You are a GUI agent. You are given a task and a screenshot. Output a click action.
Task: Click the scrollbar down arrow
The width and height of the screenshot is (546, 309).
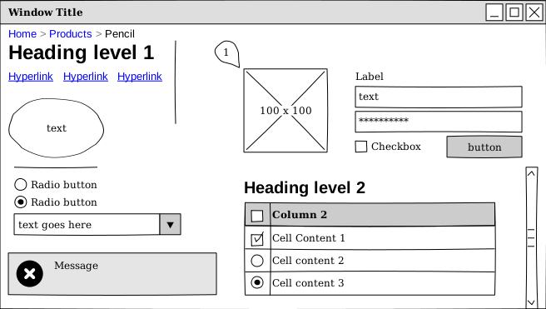(x=531, y=302)
